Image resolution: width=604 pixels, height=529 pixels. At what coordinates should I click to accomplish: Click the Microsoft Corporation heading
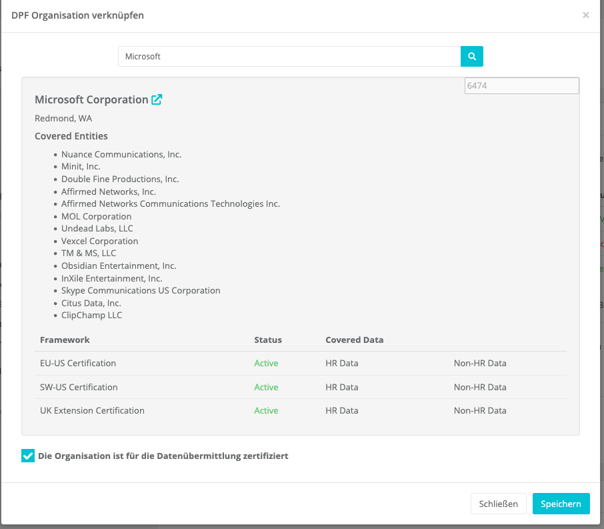(91, 100)
